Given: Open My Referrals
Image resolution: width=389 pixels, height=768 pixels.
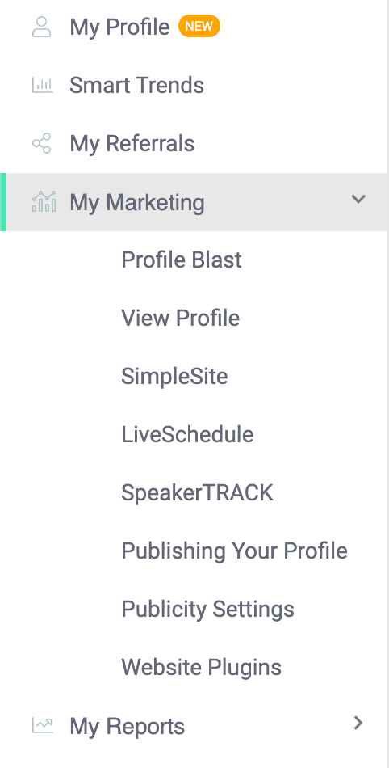Looking at the screenshot, I should [132, 144].
